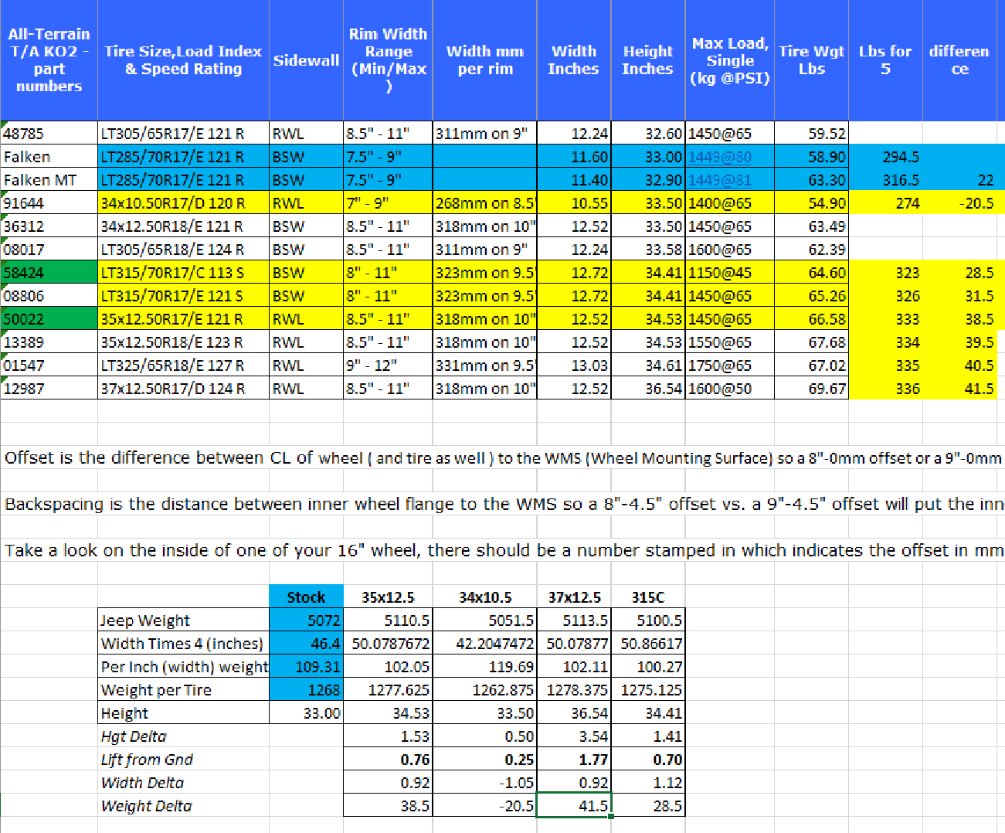Select the 35x12.5 column header

point(388,597)
